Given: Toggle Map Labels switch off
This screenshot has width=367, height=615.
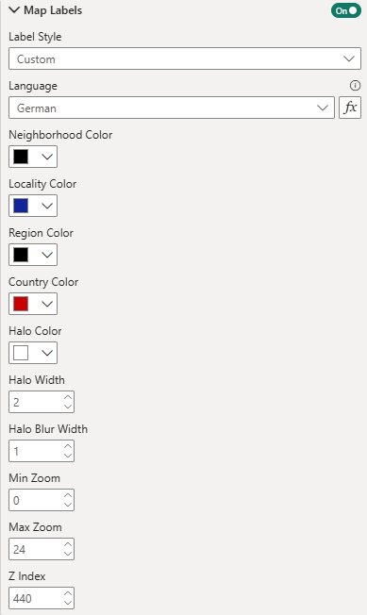Looking at the screenshot, I should point(346,10).
